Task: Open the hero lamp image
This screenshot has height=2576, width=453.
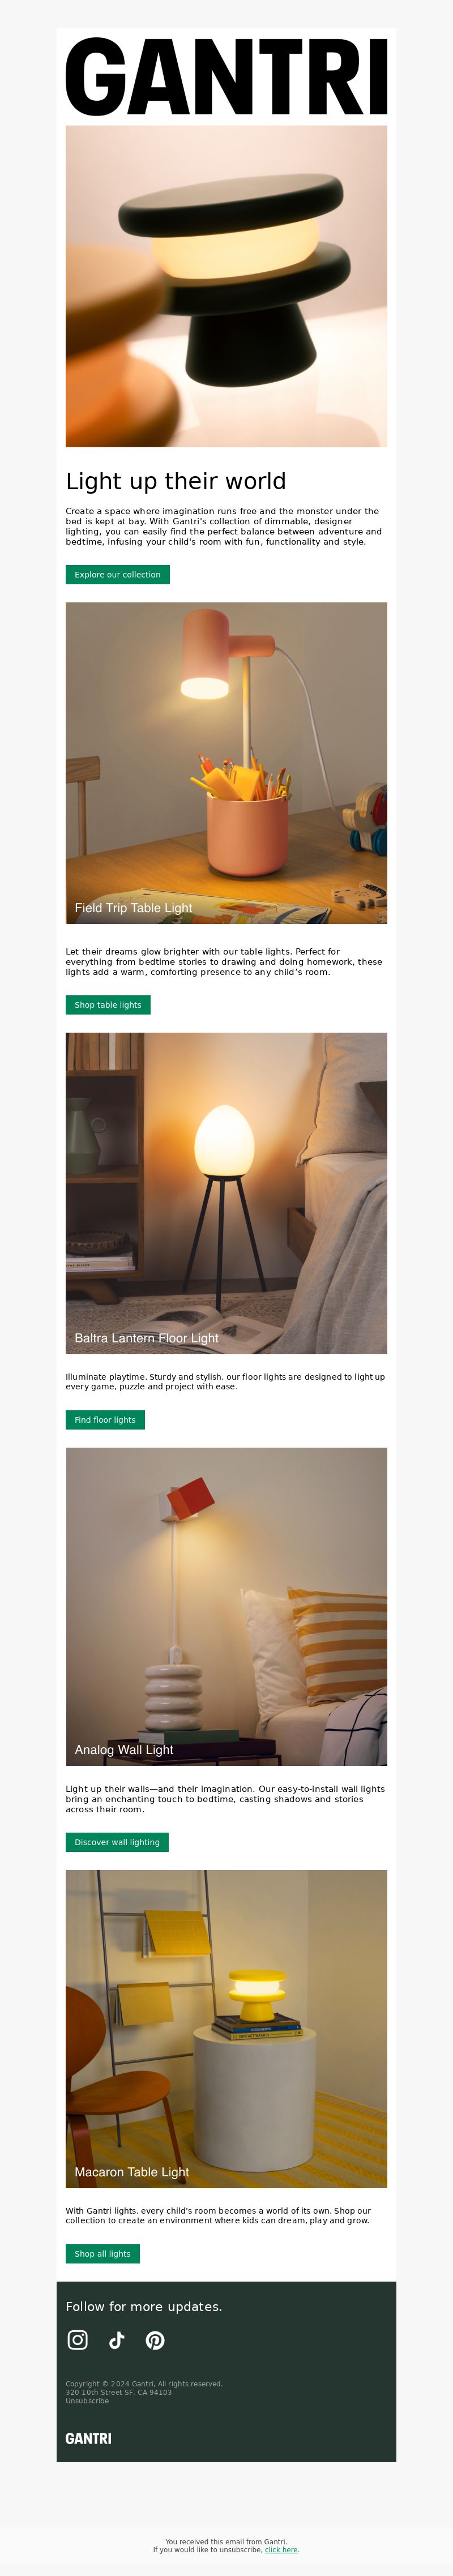Action: pyautogui.click(x=226, y=286)
